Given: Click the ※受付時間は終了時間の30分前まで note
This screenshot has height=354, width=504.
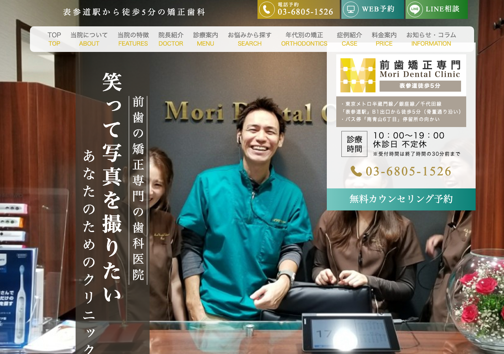Looking at the screenshot, I should [417, 154].
